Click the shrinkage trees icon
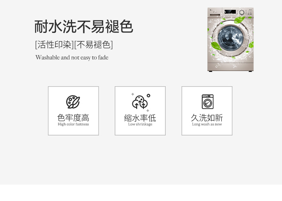 tap(141, 102)
